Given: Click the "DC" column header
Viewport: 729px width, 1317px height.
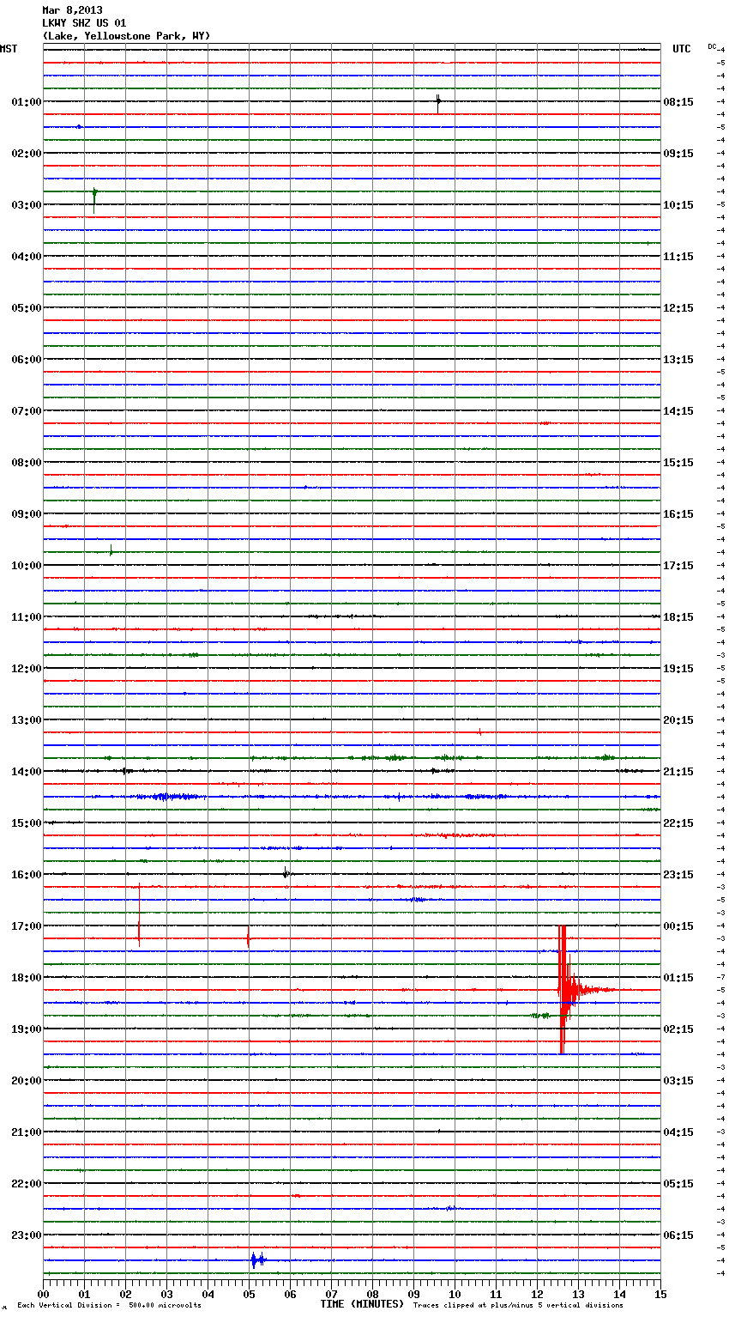Looking at the screenshot, I should pyautogui.click(x=712, y=46).
